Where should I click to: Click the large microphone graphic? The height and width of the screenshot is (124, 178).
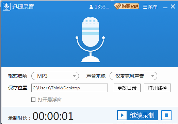pos(91,39)
